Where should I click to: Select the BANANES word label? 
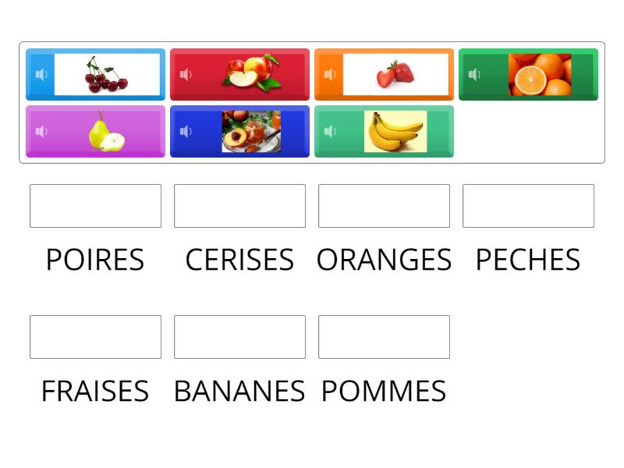(239, 391)
